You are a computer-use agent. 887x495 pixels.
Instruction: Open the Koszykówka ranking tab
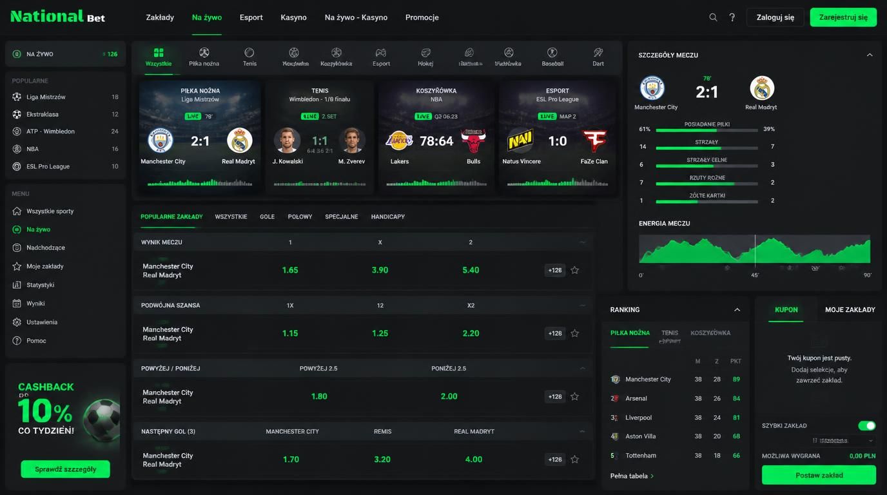coord(710,333)
